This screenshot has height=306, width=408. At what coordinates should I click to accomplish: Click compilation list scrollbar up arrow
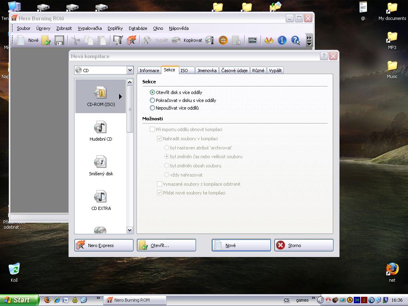point(130,82)
